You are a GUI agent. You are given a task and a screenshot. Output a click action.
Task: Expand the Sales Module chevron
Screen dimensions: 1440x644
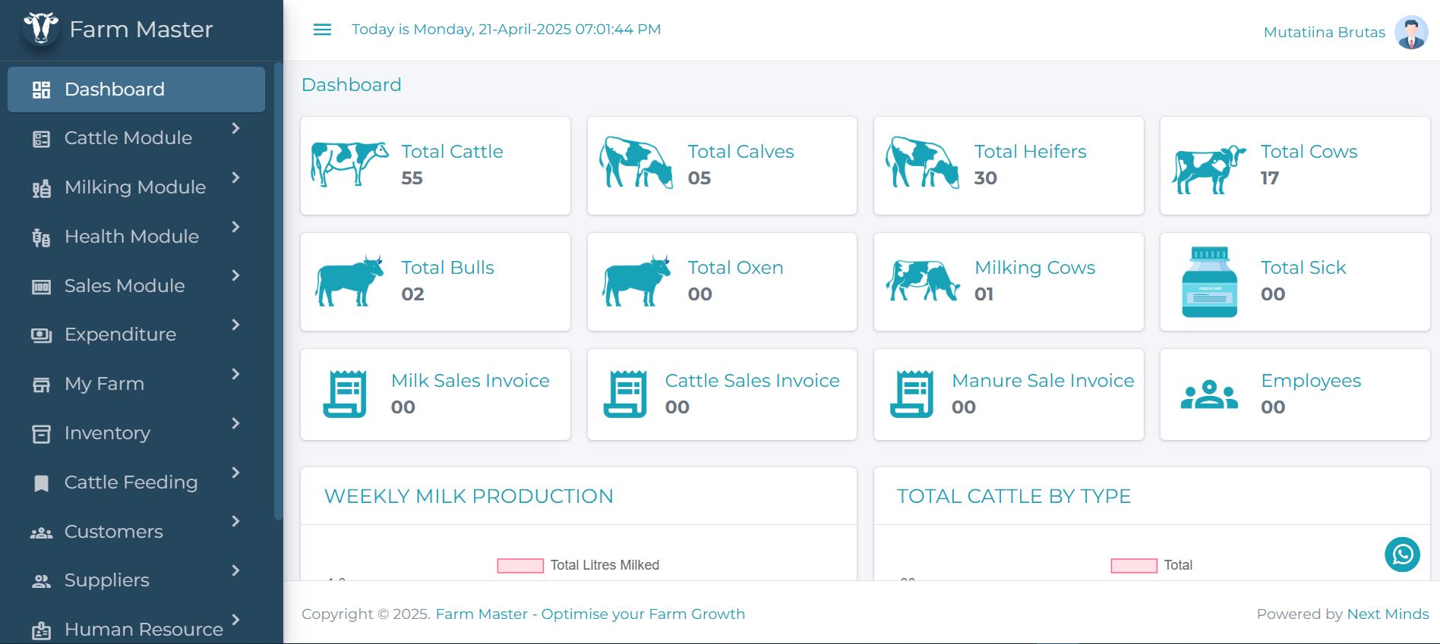tap(235, 275)
